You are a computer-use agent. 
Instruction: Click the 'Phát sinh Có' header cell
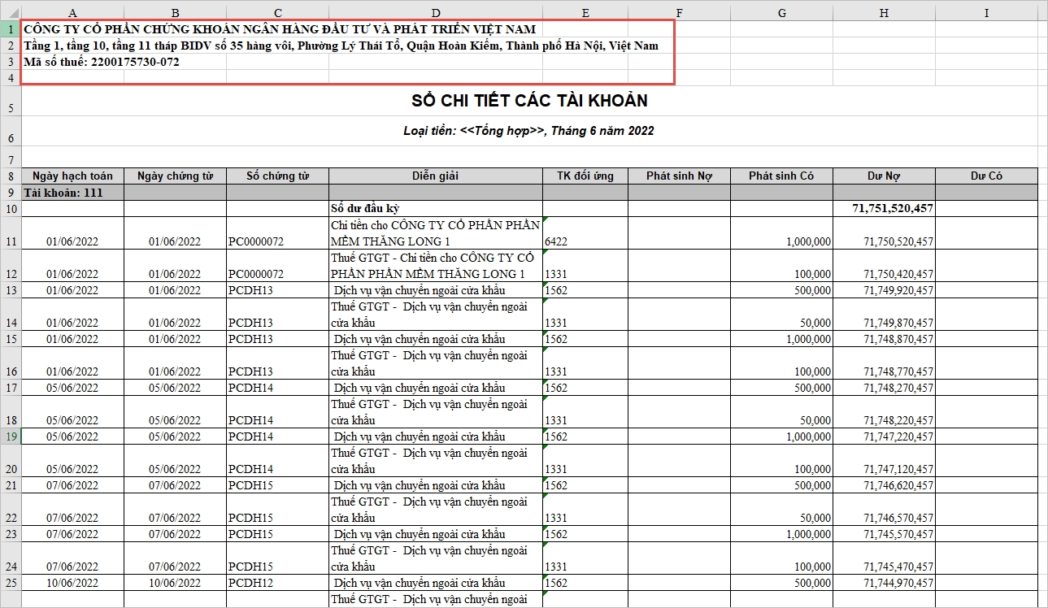click(x=781, y=176)
